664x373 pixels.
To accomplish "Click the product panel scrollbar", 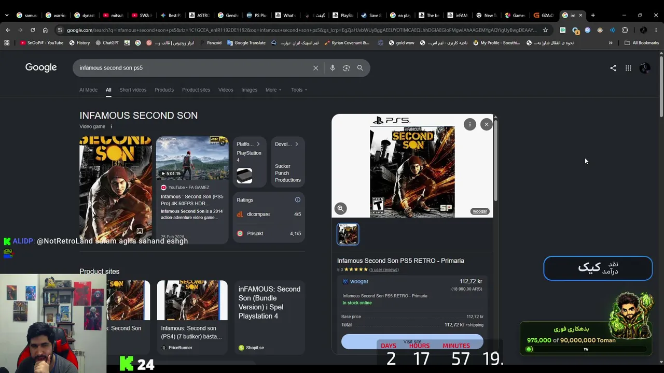I will [495, 161].
